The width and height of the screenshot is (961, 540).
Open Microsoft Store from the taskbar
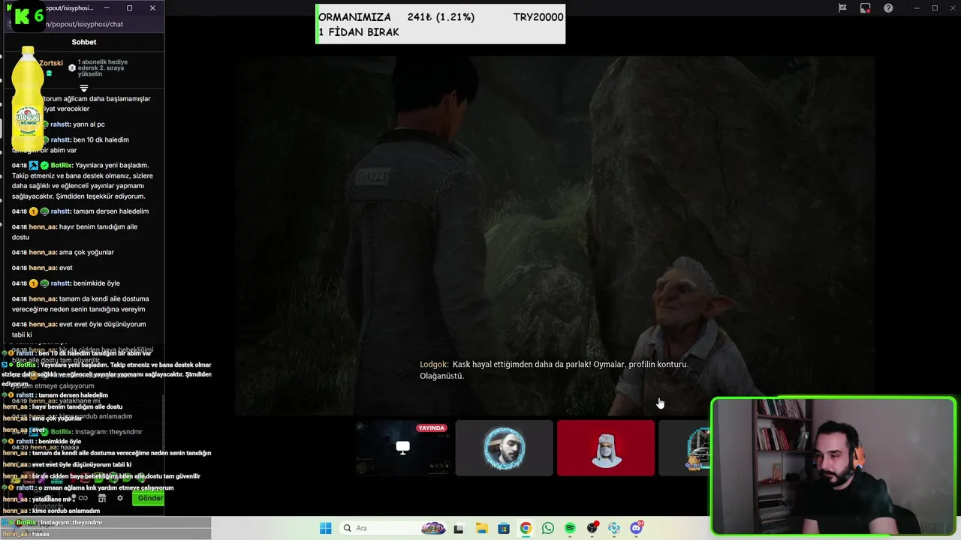tap(503, 528)
